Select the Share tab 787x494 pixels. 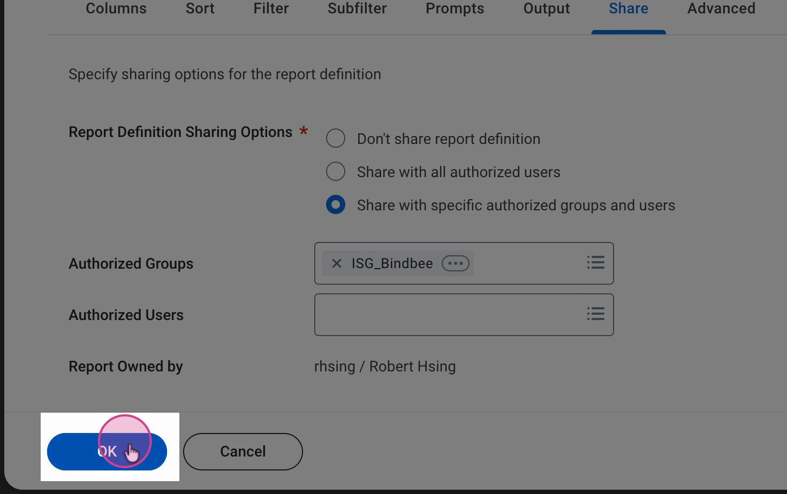[x=629, y=9]
